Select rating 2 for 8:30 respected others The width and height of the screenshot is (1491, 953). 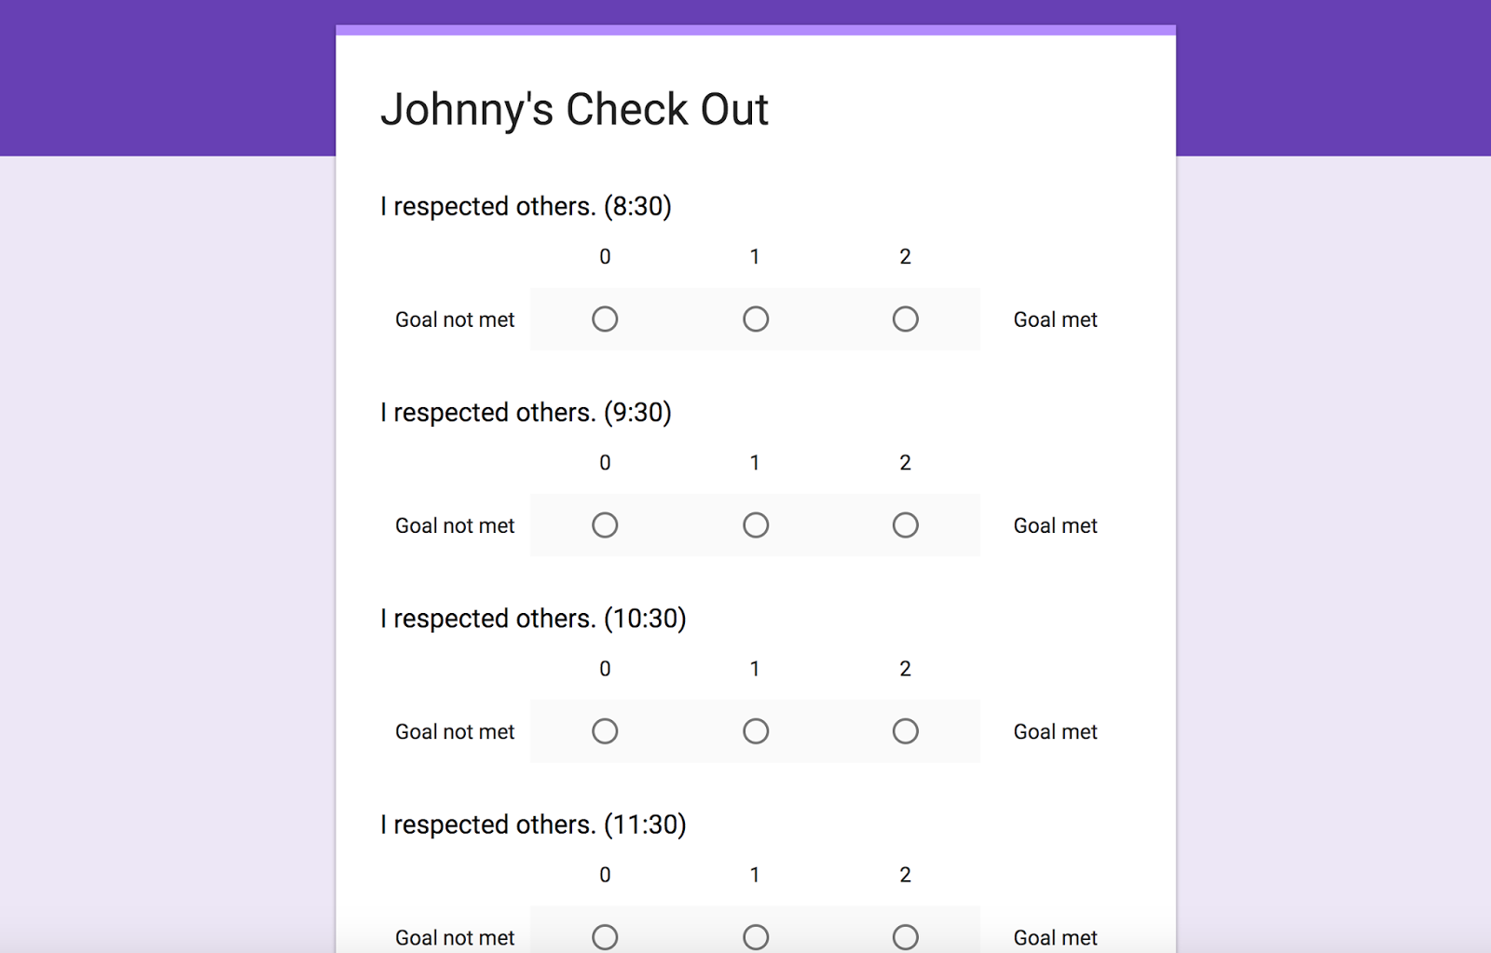pyautogui.click(x=905, y=320)
